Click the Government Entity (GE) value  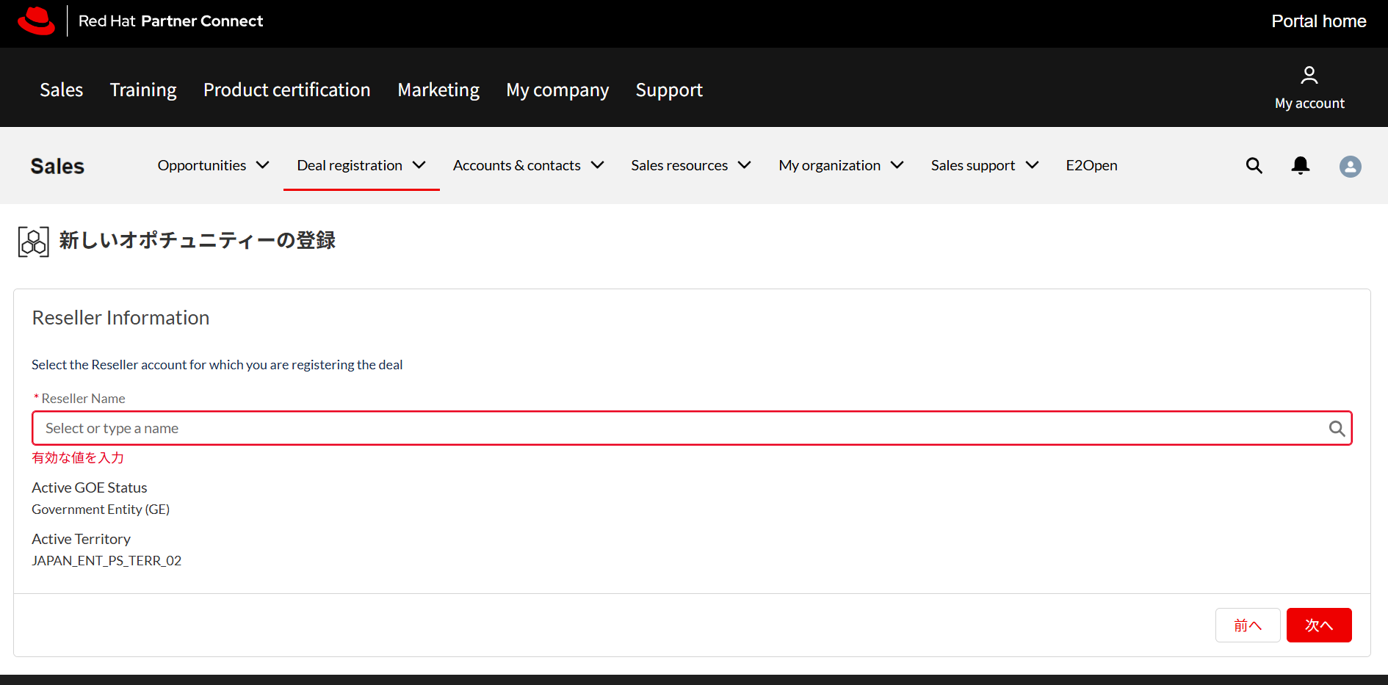click(x=101, y=510)
